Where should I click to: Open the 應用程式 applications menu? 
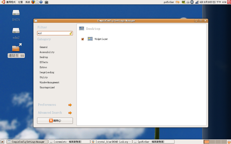[x=11, y=2]
